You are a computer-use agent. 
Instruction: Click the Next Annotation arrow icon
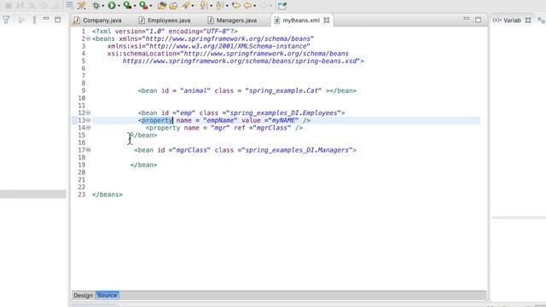tap(203, 6)
